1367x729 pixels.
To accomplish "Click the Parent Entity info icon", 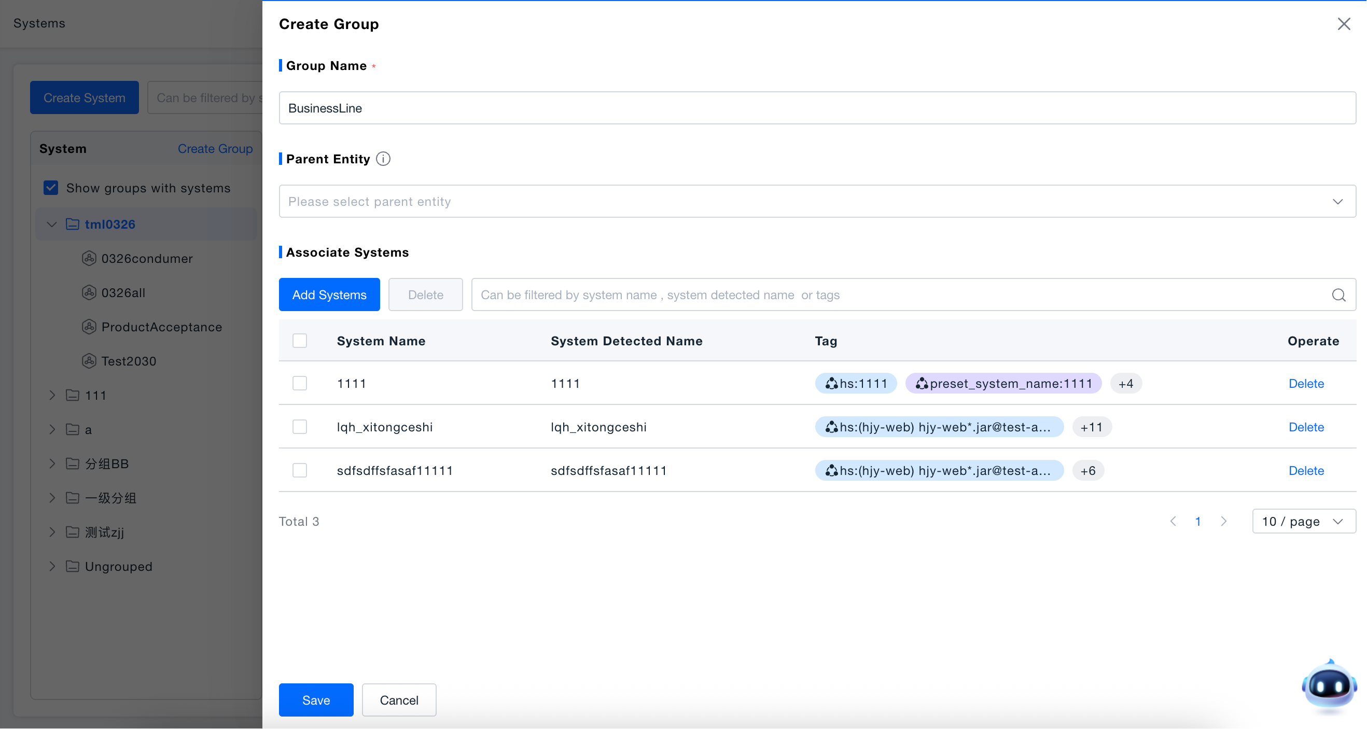I will pyautogui.click(x=383, y=159).
